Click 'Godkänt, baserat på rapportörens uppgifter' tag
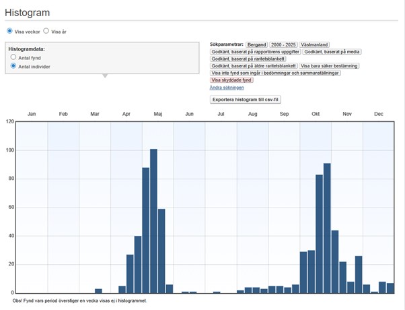The height and width of the screenshot is (310, 405). coord(255,51)
